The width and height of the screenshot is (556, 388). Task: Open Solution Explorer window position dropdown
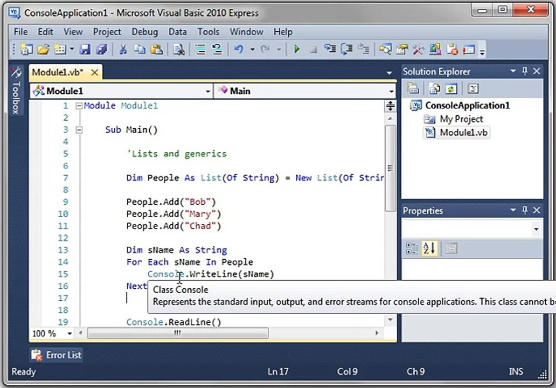(513, 71)
